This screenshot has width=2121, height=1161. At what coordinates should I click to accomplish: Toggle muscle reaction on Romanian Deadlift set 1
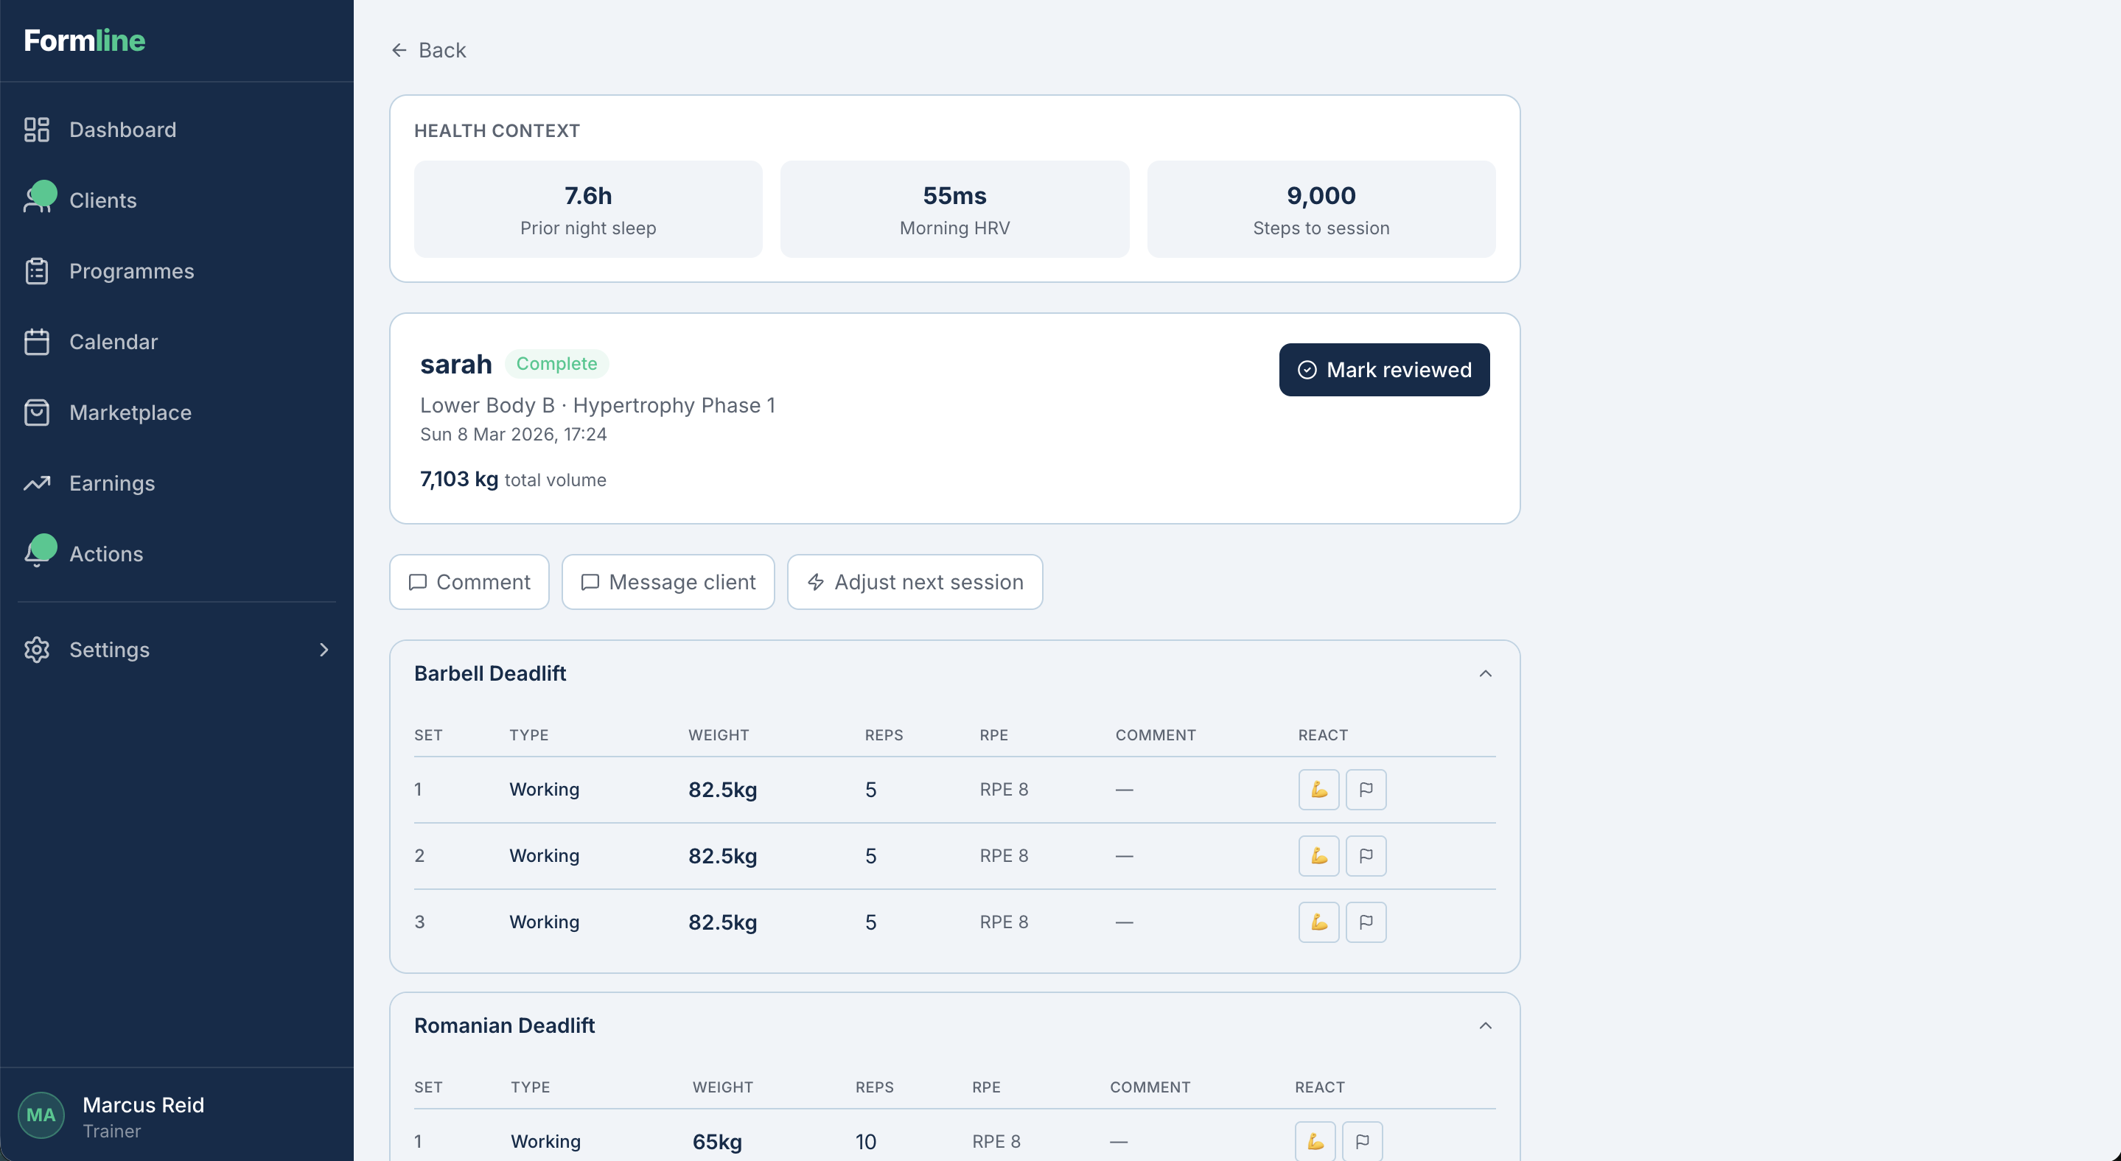click(x=1315, y=1141)
